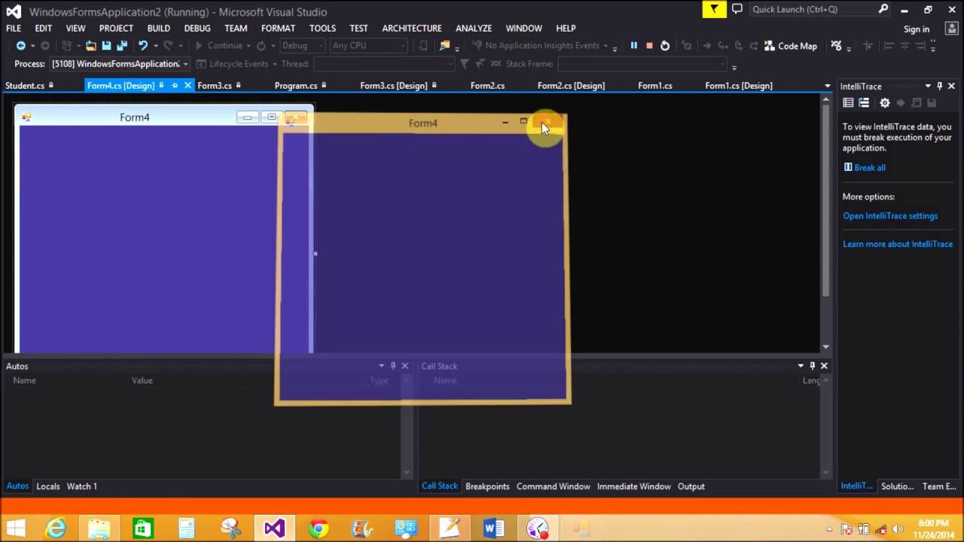Open the Process dropdown showing WindowsFormsApplication
The height and width of the screenshot is (542, 964).
(120, 64)
